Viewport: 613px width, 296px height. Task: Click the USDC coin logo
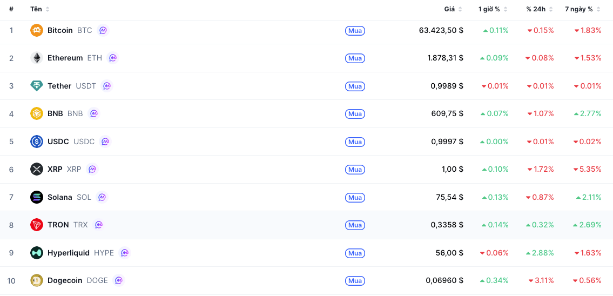(x=37, y=141)
